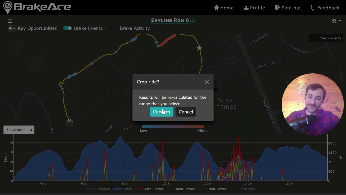Open Profile page
The height and width of the screenshot is (195, 346).
[x=254, y=8]
